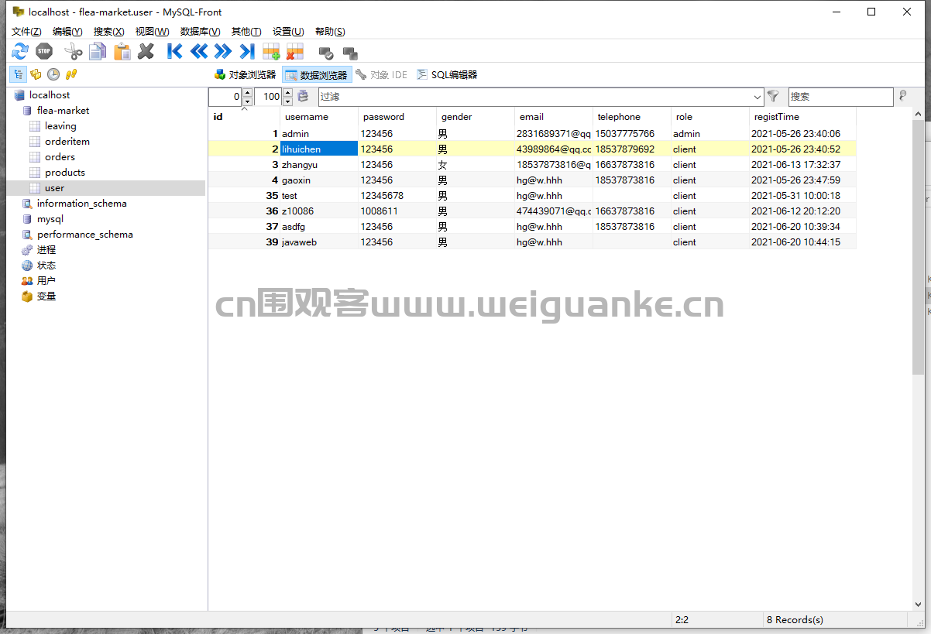Open the 用户 node
The image size is (931, 634).
46,281
